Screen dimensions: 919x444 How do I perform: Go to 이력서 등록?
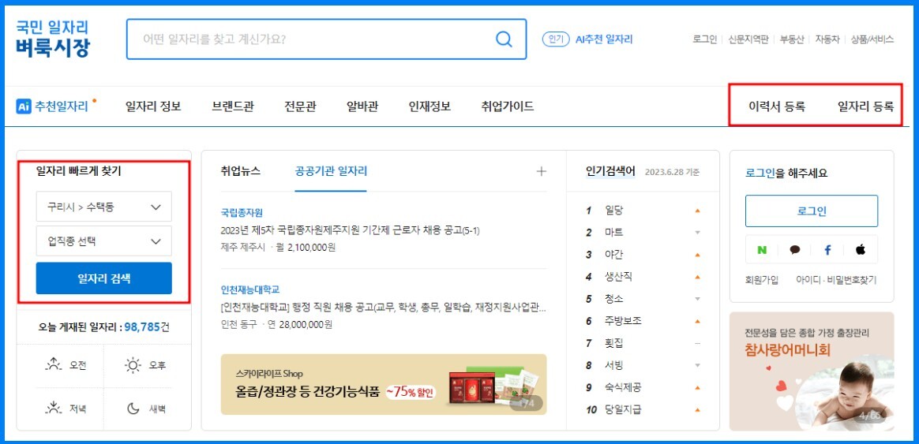coord(777,106)
